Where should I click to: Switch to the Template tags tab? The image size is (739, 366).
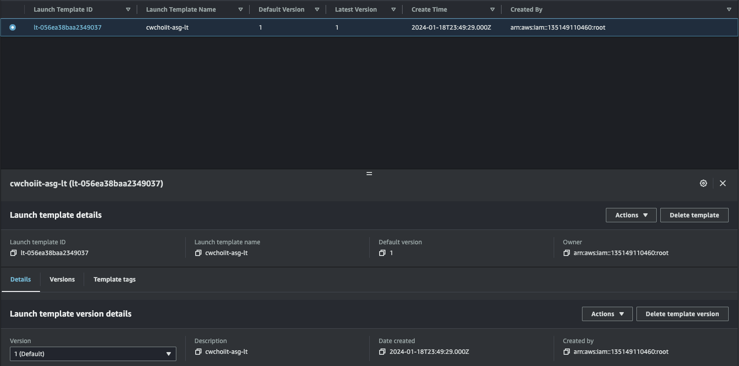point(114,279)
